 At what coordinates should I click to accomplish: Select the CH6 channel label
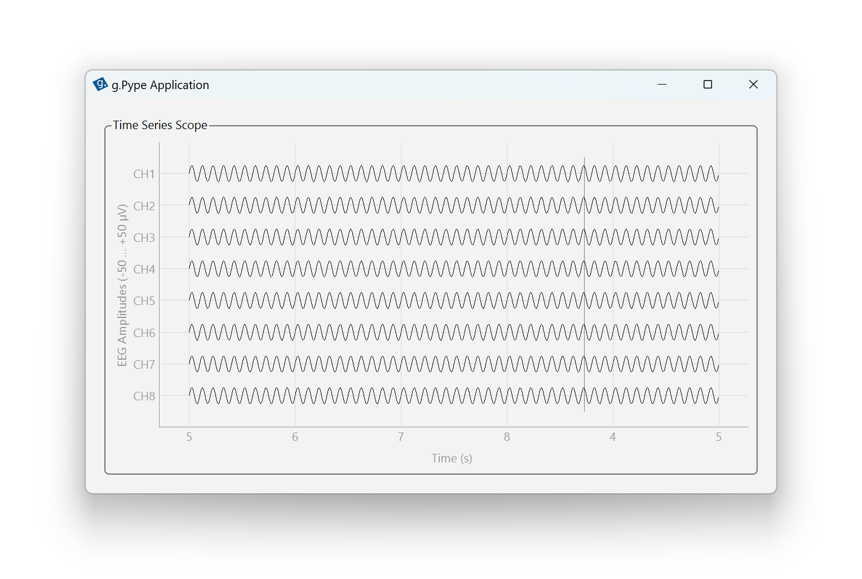click(x=144, y=333)
